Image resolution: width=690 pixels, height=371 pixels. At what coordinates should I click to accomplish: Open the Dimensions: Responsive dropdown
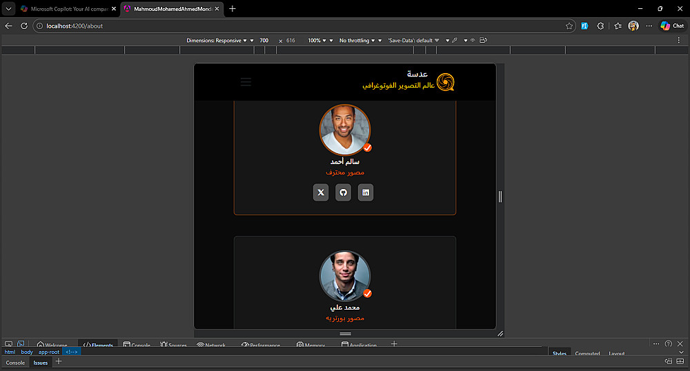[217, 41]
